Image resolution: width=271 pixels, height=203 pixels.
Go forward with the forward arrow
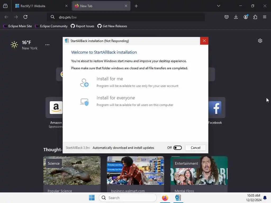(16, 17)
